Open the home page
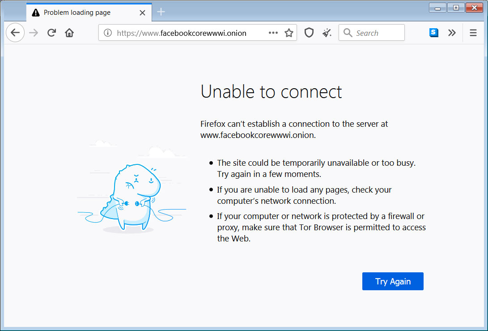Image resolution: width=488 pixels, height=331 pixels. (x=69, y=33)
